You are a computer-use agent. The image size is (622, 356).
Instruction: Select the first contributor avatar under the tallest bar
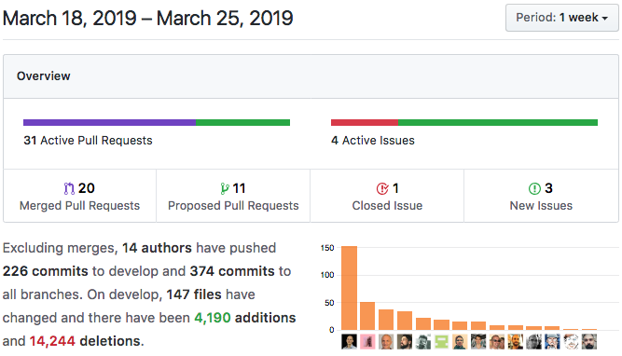click(x=349, y=342)
